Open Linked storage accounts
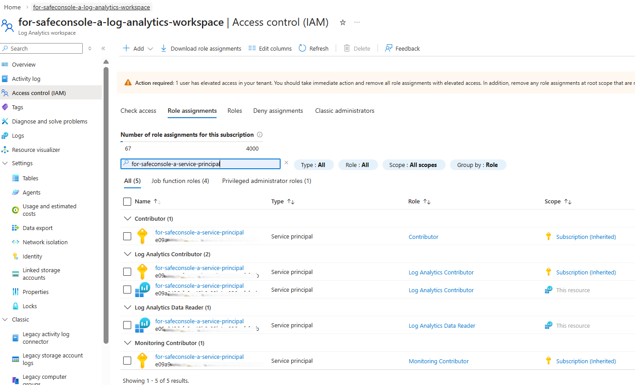This screenshot has height=385, width=635. 41,274
